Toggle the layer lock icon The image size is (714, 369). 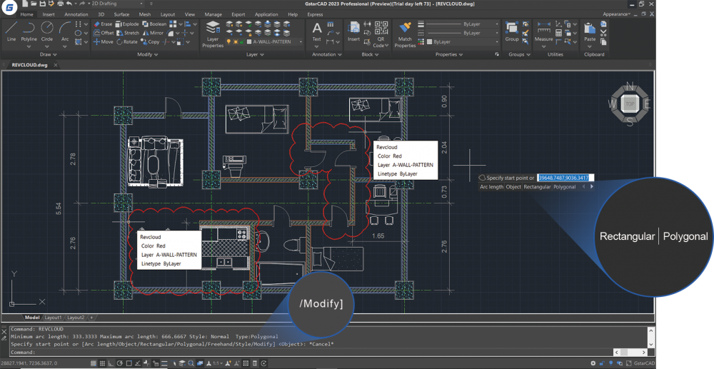[242, 42]
